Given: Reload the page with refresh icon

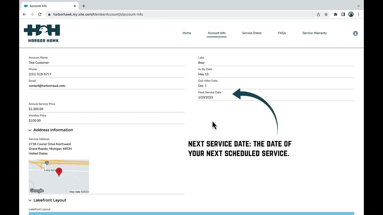Looking at the screenshot, I should click(40, 14).
